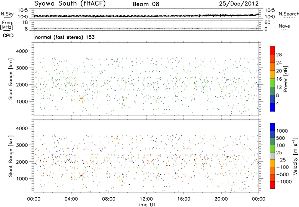The image size is (299, 207).
Task: Click the "08:00" time tick label
Action: [108, 199]
